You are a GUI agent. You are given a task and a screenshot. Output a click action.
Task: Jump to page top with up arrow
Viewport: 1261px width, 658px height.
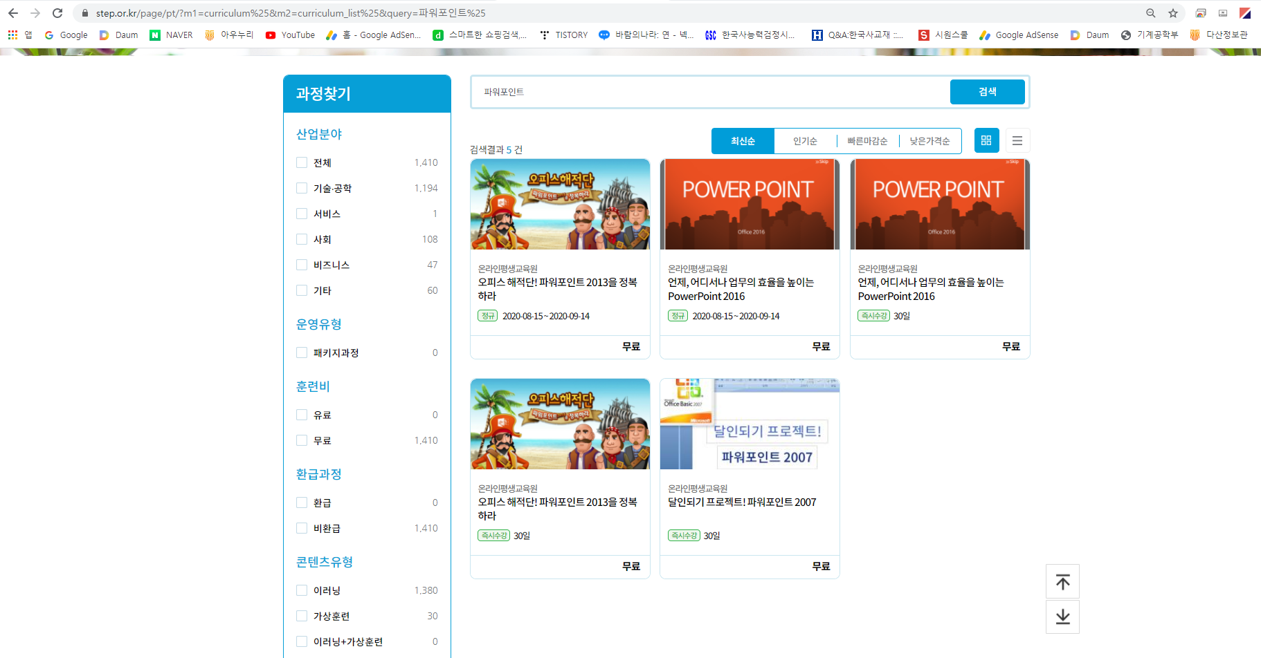[x=1062, y=582]
